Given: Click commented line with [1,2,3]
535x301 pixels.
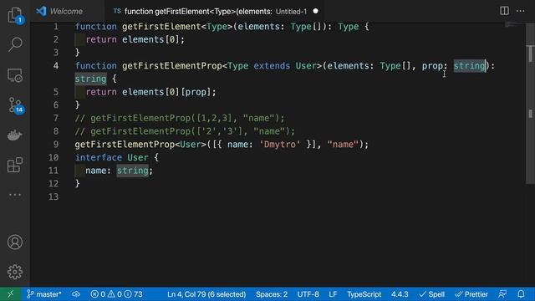Looking at the screenshot, I should coord(180,118).
